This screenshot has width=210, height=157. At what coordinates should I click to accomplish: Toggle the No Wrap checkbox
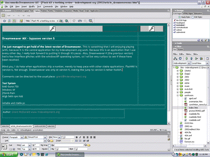(x=49, y=145)
